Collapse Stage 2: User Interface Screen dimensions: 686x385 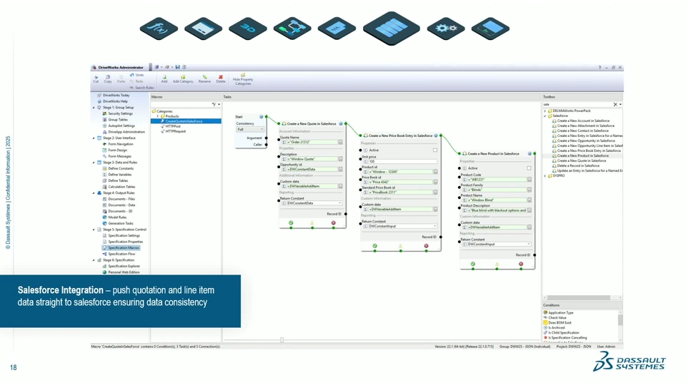[93, 138]
